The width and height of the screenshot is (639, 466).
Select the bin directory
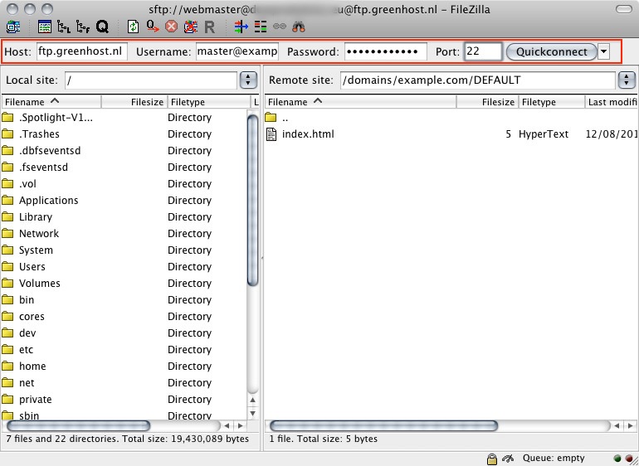[124, 300]
